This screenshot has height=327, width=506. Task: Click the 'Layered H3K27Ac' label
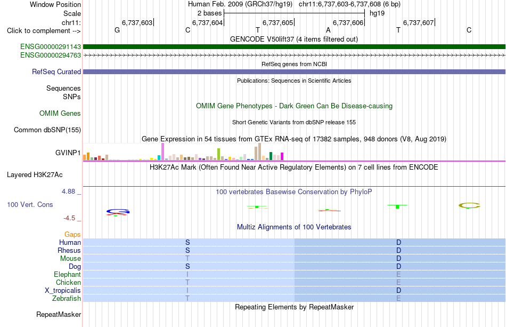pyautogui.click(x=35, y=175)
